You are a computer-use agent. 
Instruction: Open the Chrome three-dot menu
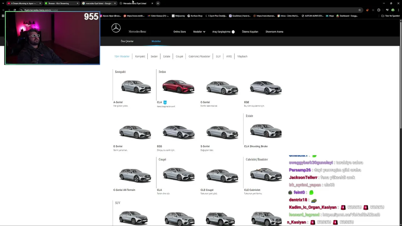[398, 10]
